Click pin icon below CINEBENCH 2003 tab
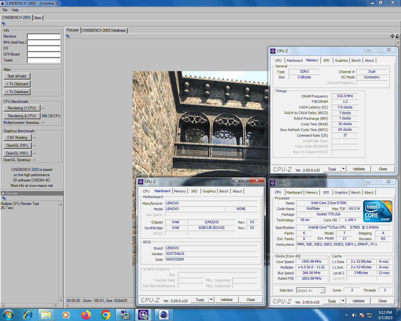This screenshot has width=401, height=321. click(4, 24)
